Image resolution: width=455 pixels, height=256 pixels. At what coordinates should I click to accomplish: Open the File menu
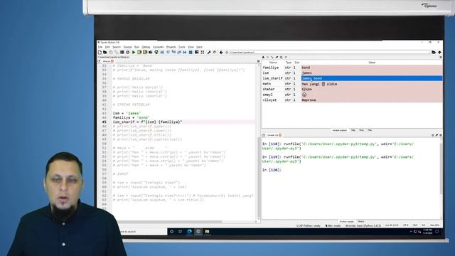pyautogui.click(x=100, y=47)
